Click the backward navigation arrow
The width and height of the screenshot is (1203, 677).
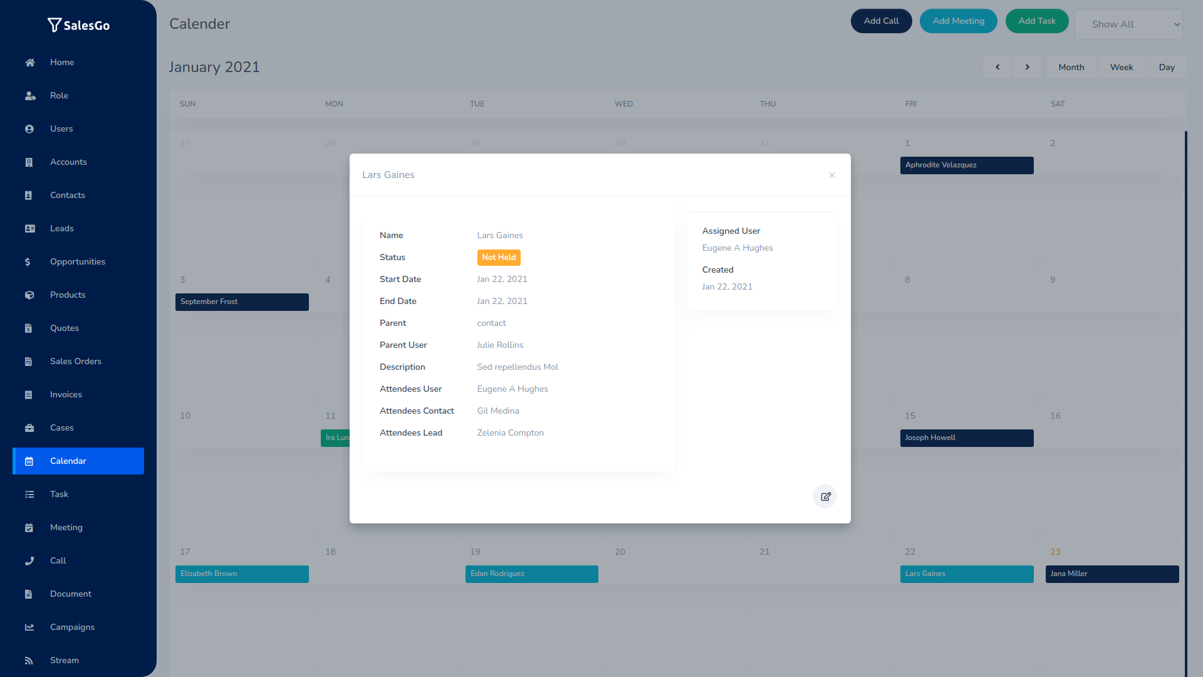(997, 67)
